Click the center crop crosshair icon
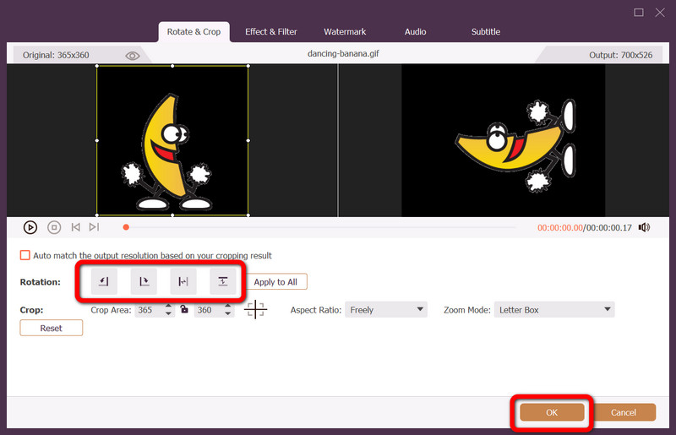The height and width of the screenshot is (435, 676). point(255,310)
